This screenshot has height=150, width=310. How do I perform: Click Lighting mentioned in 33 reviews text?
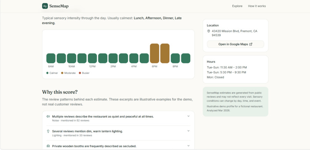click(72, 135)
